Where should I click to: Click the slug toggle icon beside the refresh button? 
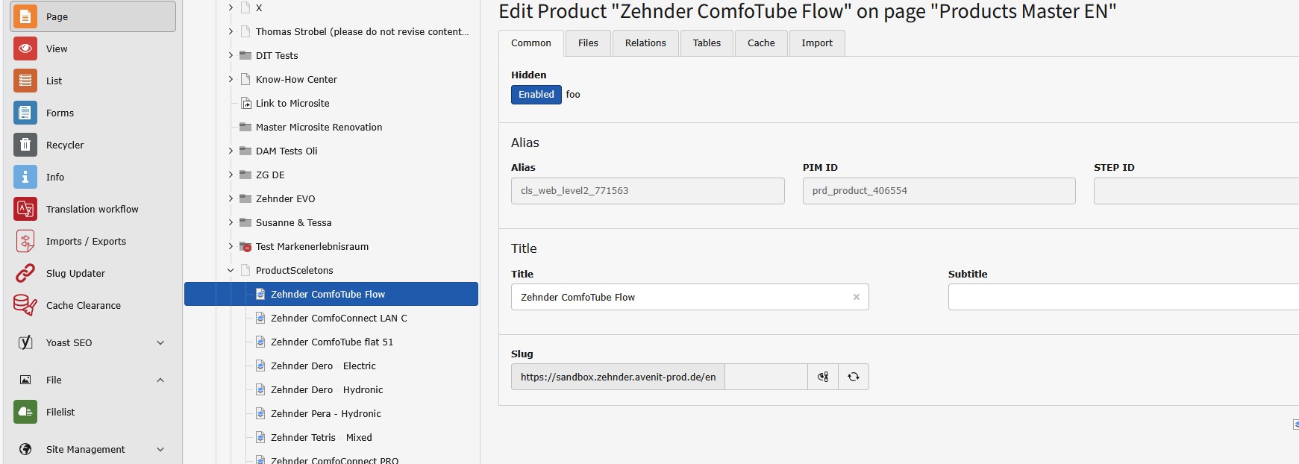click(x=823, y=377)
